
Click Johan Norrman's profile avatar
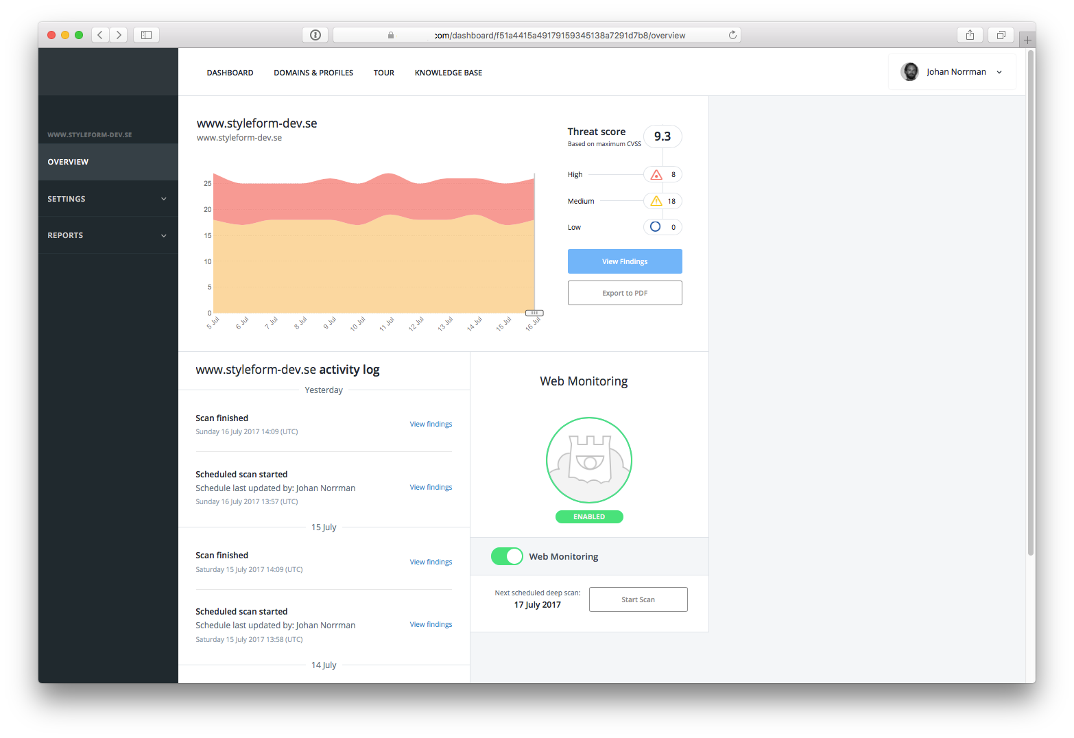[x=910, y=71]
